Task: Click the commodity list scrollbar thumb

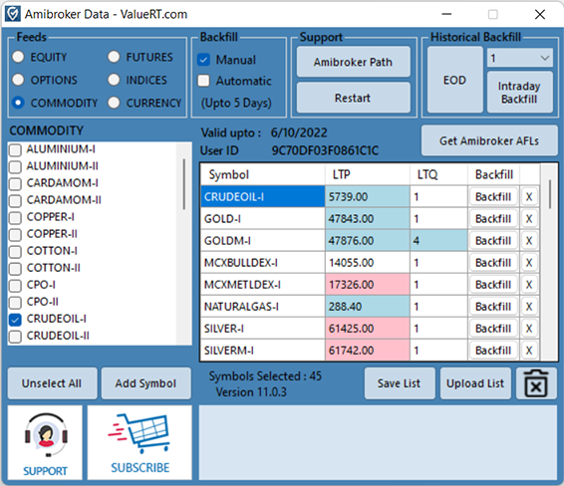Action: 184,184
